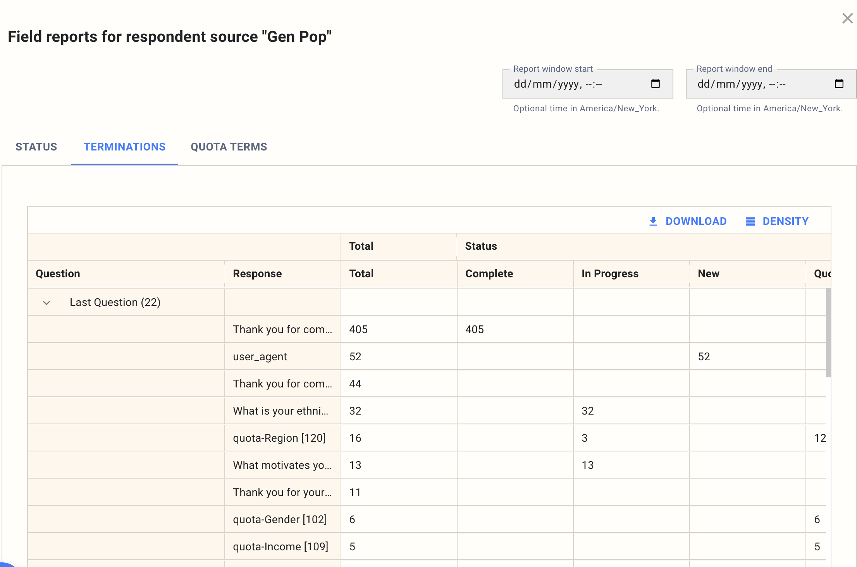
Task: Open the TERMINATIONS tab
Action: click(124, 147)
